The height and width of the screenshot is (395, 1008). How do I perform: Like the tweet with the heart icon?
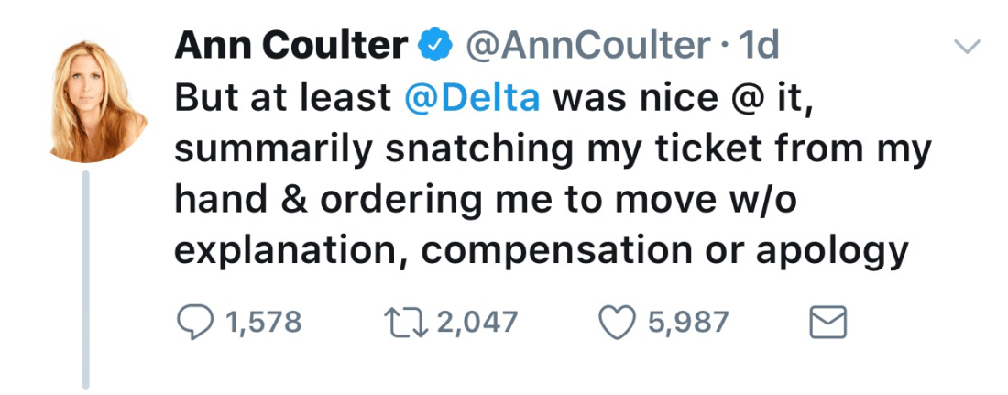(x=619, y=321)
